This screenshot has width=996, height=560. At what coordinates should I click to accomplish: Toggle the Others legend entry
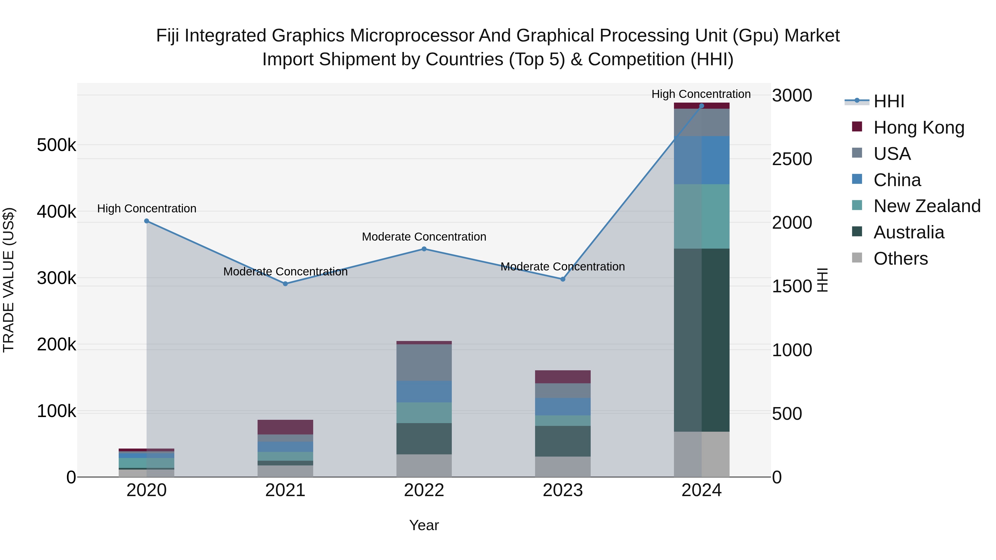[x=890, y=258]
